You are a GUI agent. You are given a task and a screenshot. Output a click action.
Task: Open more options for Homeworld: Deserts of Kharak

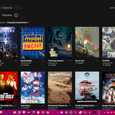point(70,106)
